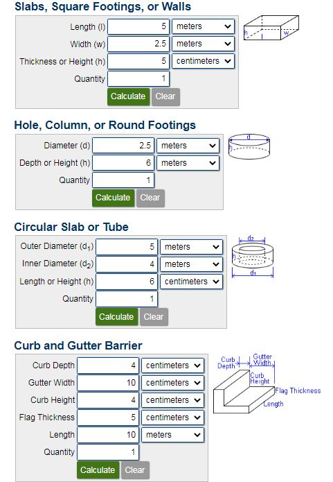Viewport: 333px width, 482px height.
Task: Calculate the Curb and Gutter Barrier volume
Action: [98, 470]
